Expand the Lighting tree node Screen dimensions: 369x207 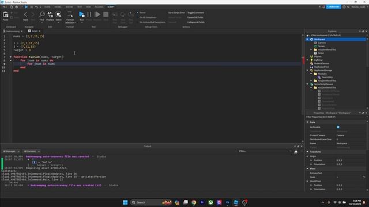click(307, 60)
